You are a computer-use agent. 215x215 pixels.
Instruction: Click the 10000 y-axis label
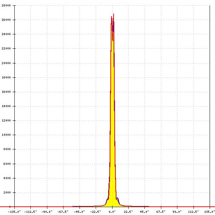pyautogui.click(x=6, y=135)
